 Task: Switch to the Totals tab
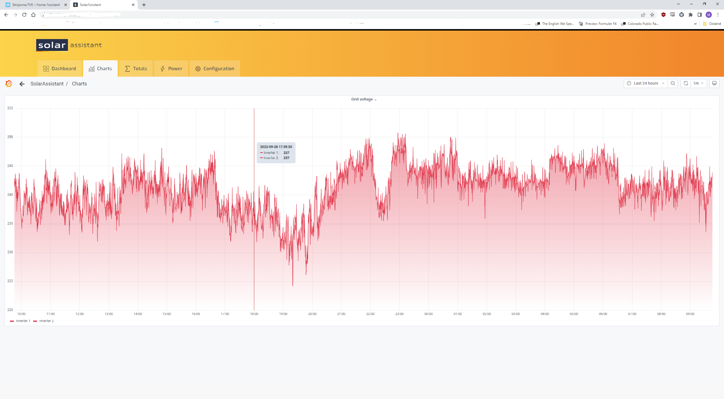click(136, 68)
